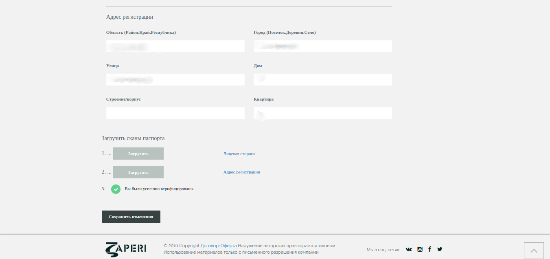Save changes with Сохранить изменения button

(131, 217)
